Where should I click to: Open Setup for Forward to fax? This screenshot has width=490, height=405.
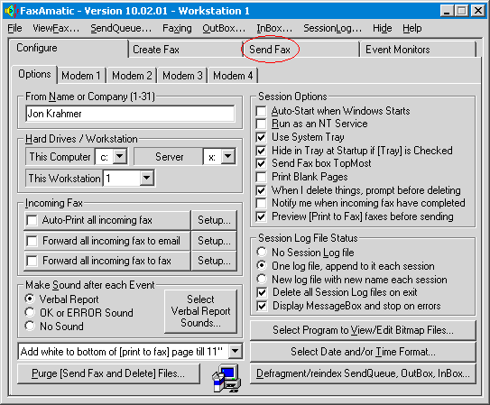(x=214, y=261)
